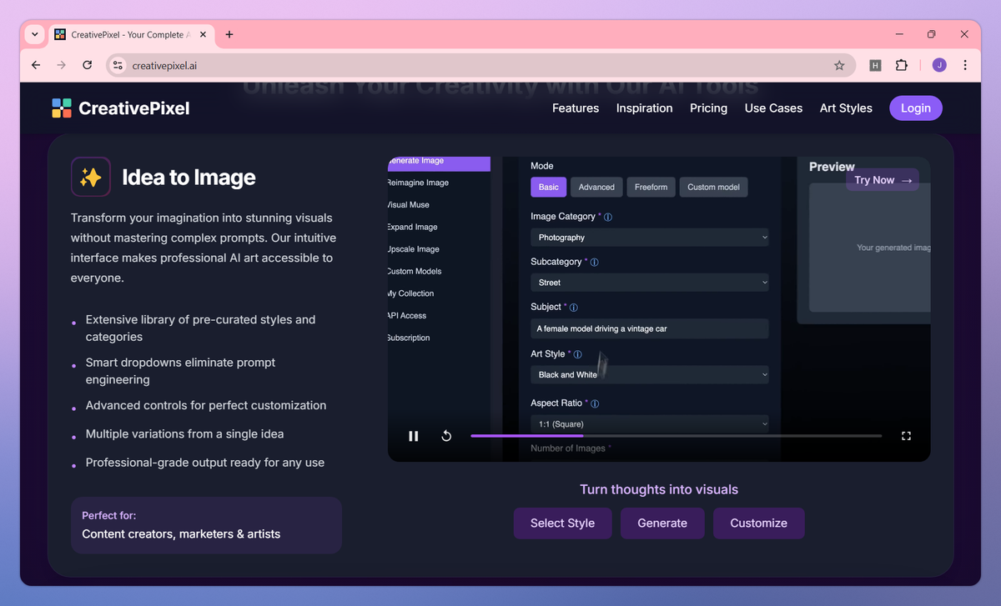
Task: Pause the demo video playback
Action: tap(413, 435)
